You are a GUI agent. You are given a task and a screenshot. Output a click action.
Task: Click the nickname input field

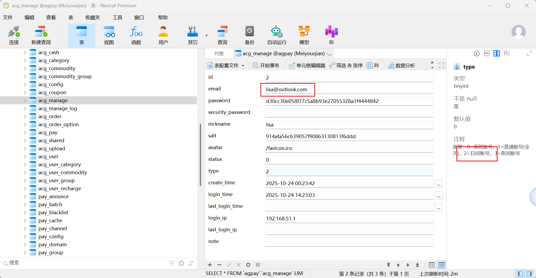click(x=349, y=125)
